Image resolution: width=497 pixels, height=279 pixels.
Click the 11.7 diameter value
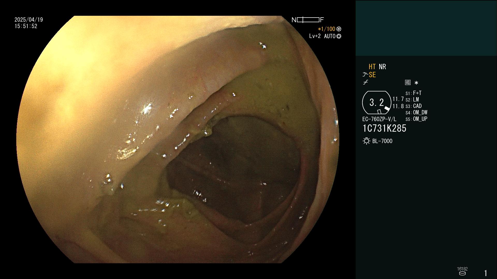[398, 99]
